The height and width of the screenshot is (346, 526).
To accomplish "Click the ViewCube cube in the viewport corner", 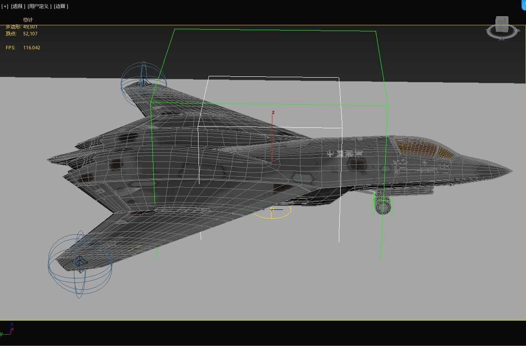I will [x=502, y=24].
